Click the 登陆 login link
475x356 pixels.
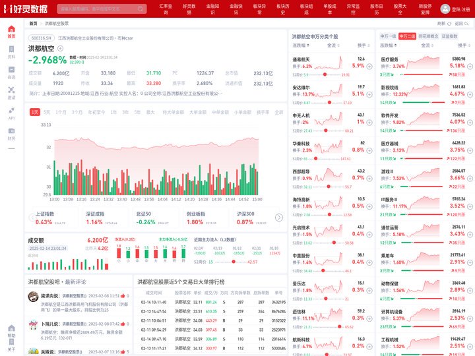[456, 9]
